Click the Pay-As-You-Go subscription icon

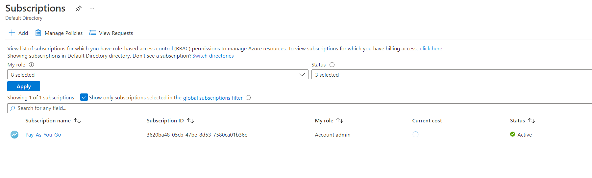point(14,135)
